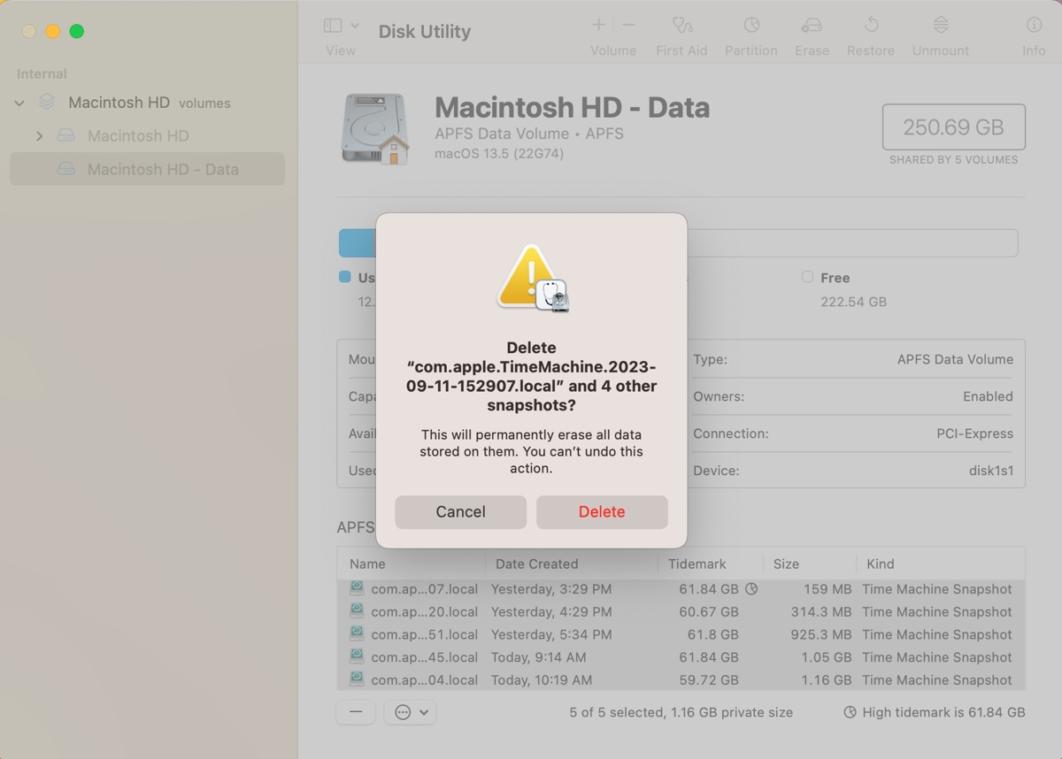Image resolution: width=1062 pixels, height=759 pixels.
Task: Toggle the Used space indicator
Action: [x=358, y=277]
